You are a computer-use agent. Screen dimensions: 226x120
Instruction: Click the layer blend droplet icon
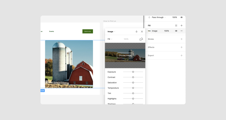point(149,17)
